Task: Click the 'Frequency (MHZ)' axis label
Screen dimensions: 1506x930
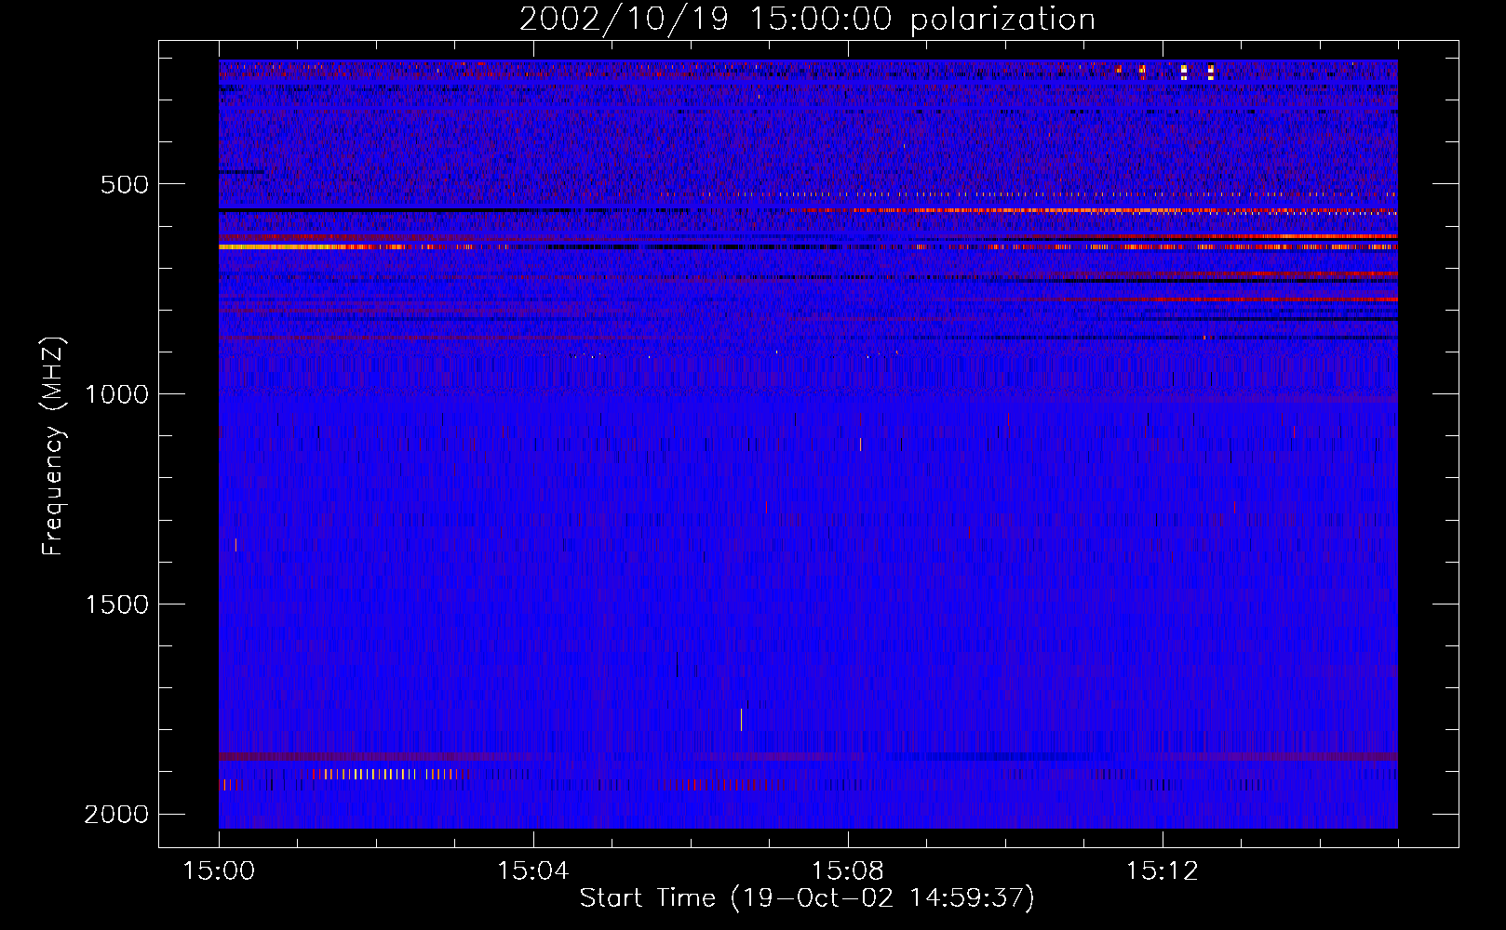Action: pyautogui.click(x=54, y=446)
